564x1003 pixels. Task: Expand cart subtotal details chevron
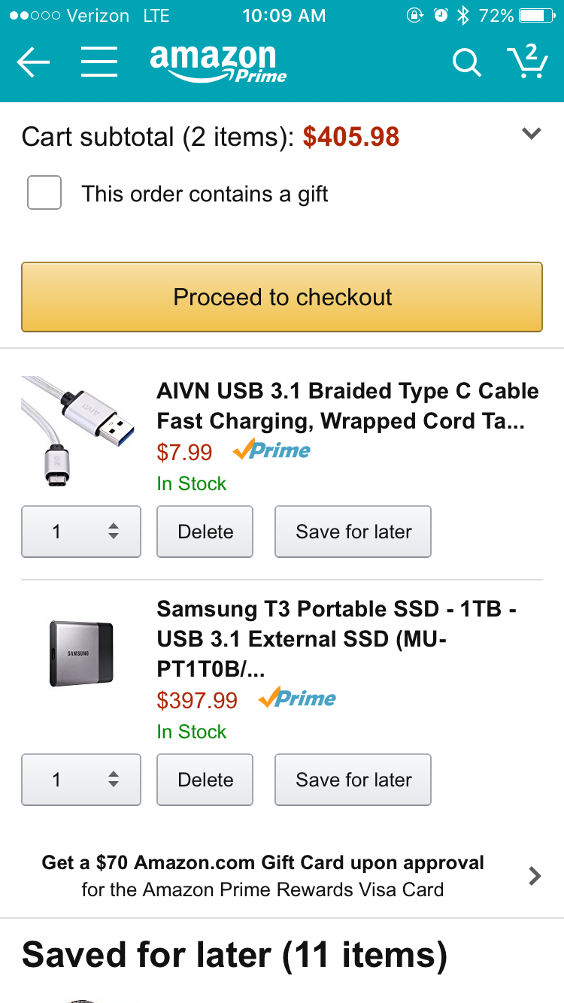point(532,134)
